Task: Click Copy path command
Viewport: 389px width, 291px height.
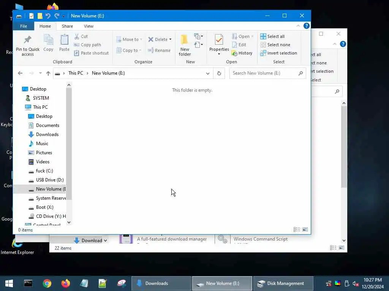Action: pyautogui.click(x=87, y=45)
